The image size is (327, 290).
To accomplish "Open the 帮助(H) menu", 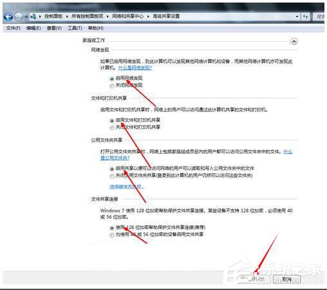I will [x=96, y=28].
